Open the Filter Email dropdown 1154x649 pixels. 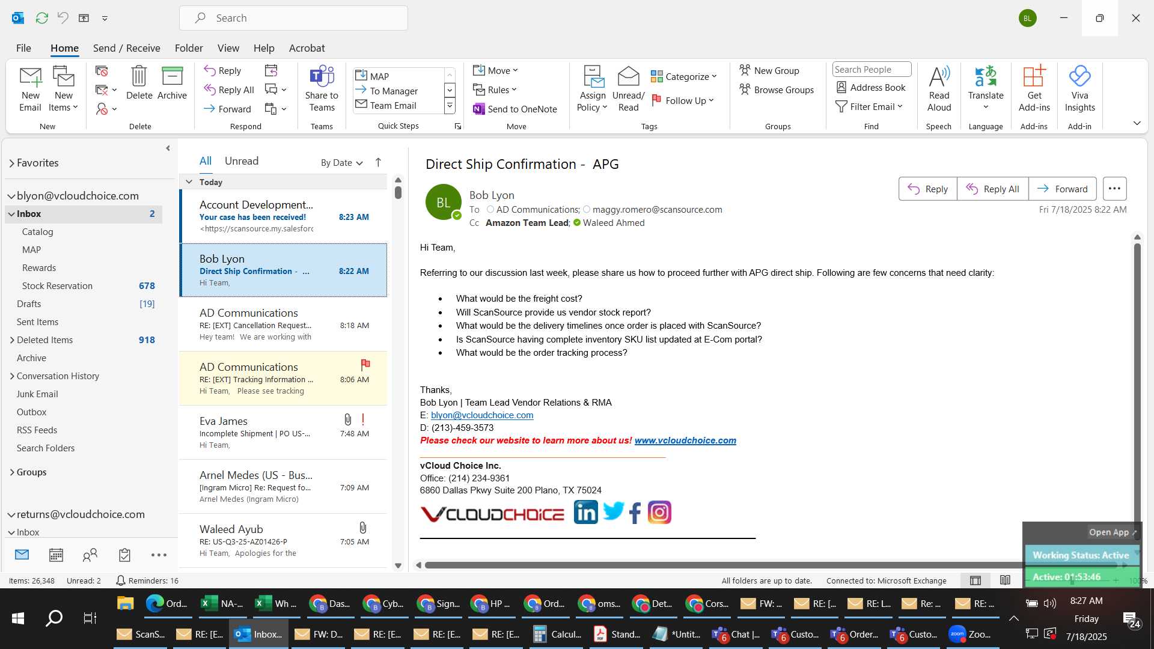pyautogui.click(x=869, y=106)
